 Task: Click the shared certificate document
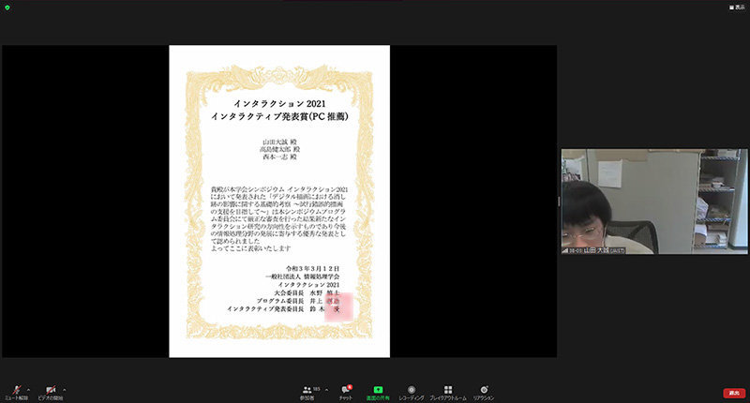point(279,201)
